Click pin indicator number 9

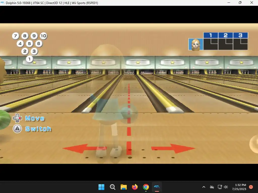point(34,36)
